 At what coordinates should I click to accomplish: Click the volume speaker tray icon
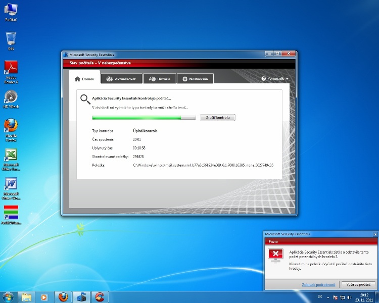[x=349, y=297]
